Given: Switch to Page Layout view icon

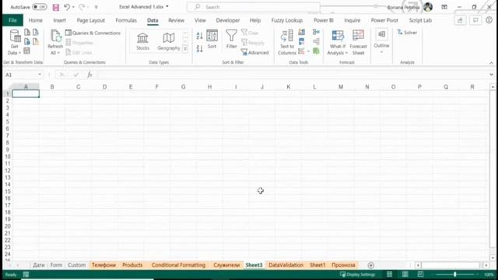Looking at the screenshot, I should [405, 275].
